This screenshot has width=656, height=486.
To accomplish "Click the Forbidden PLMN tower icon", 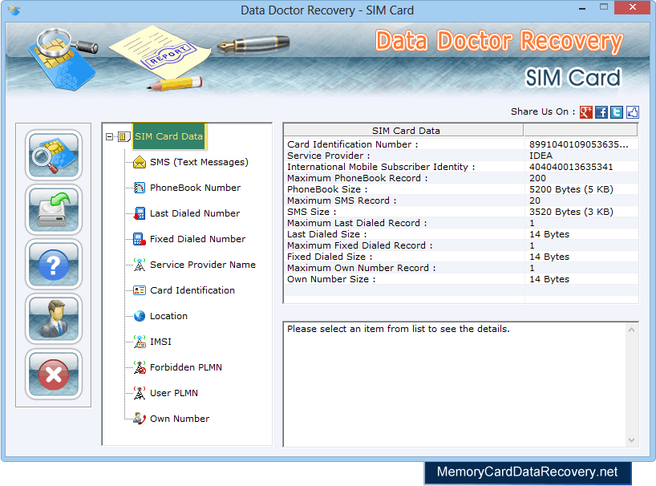I will pos(140,367).
